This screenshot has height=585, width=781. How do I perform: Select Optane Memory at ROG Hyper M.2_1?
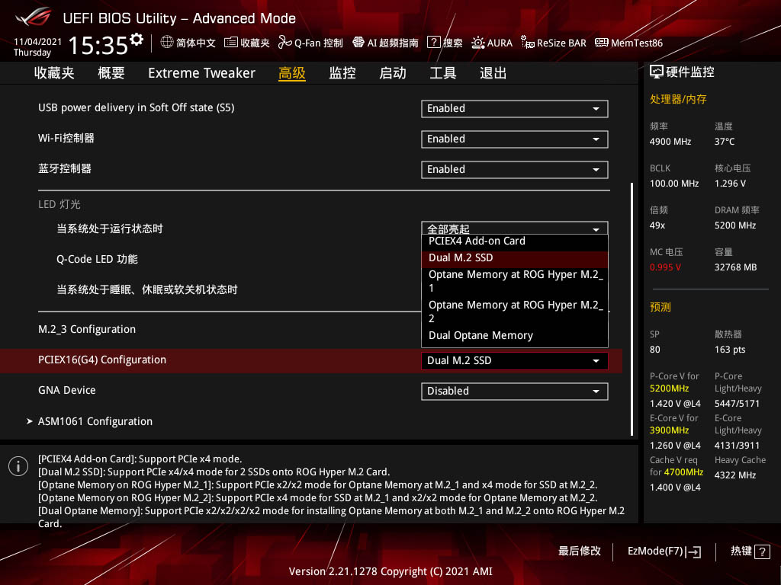pos(515,281)
